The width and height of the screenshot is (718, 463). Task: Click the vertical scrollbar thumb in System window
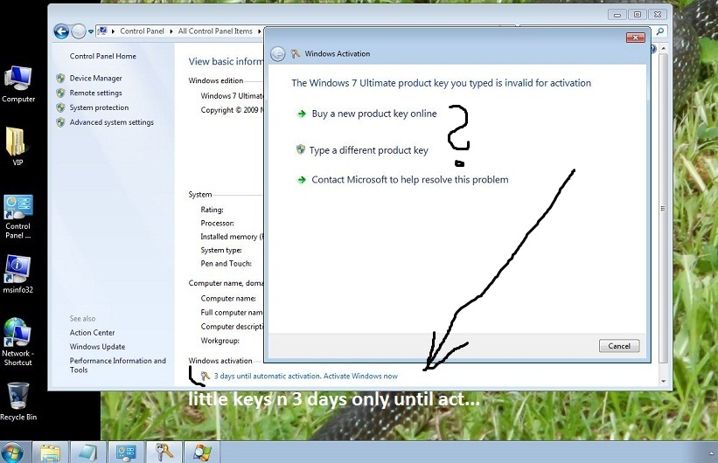[664, 208]
